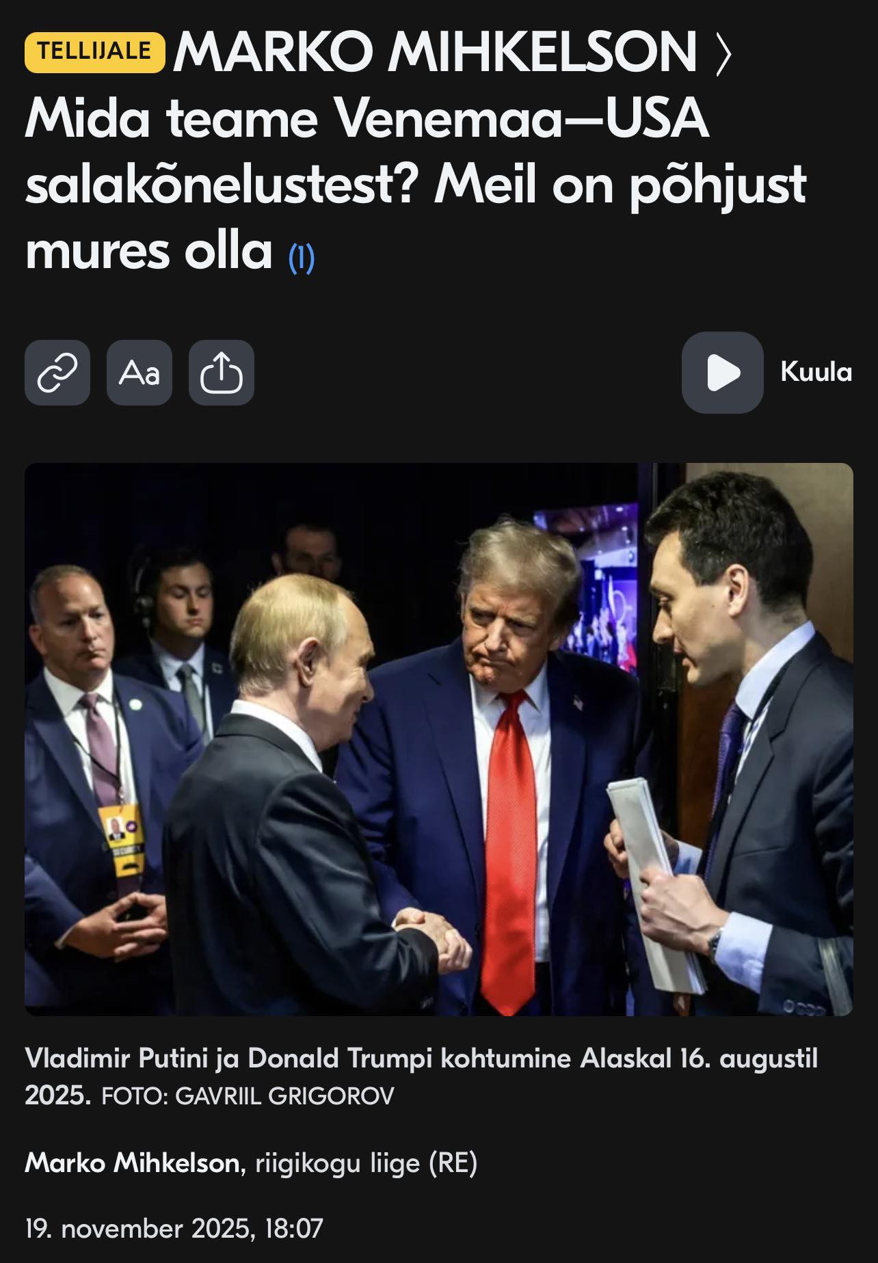This screenshot has width=878, height=1263.
Task: Tap the riigikogu liige (RE) text
Action: tap(367, 1162)
